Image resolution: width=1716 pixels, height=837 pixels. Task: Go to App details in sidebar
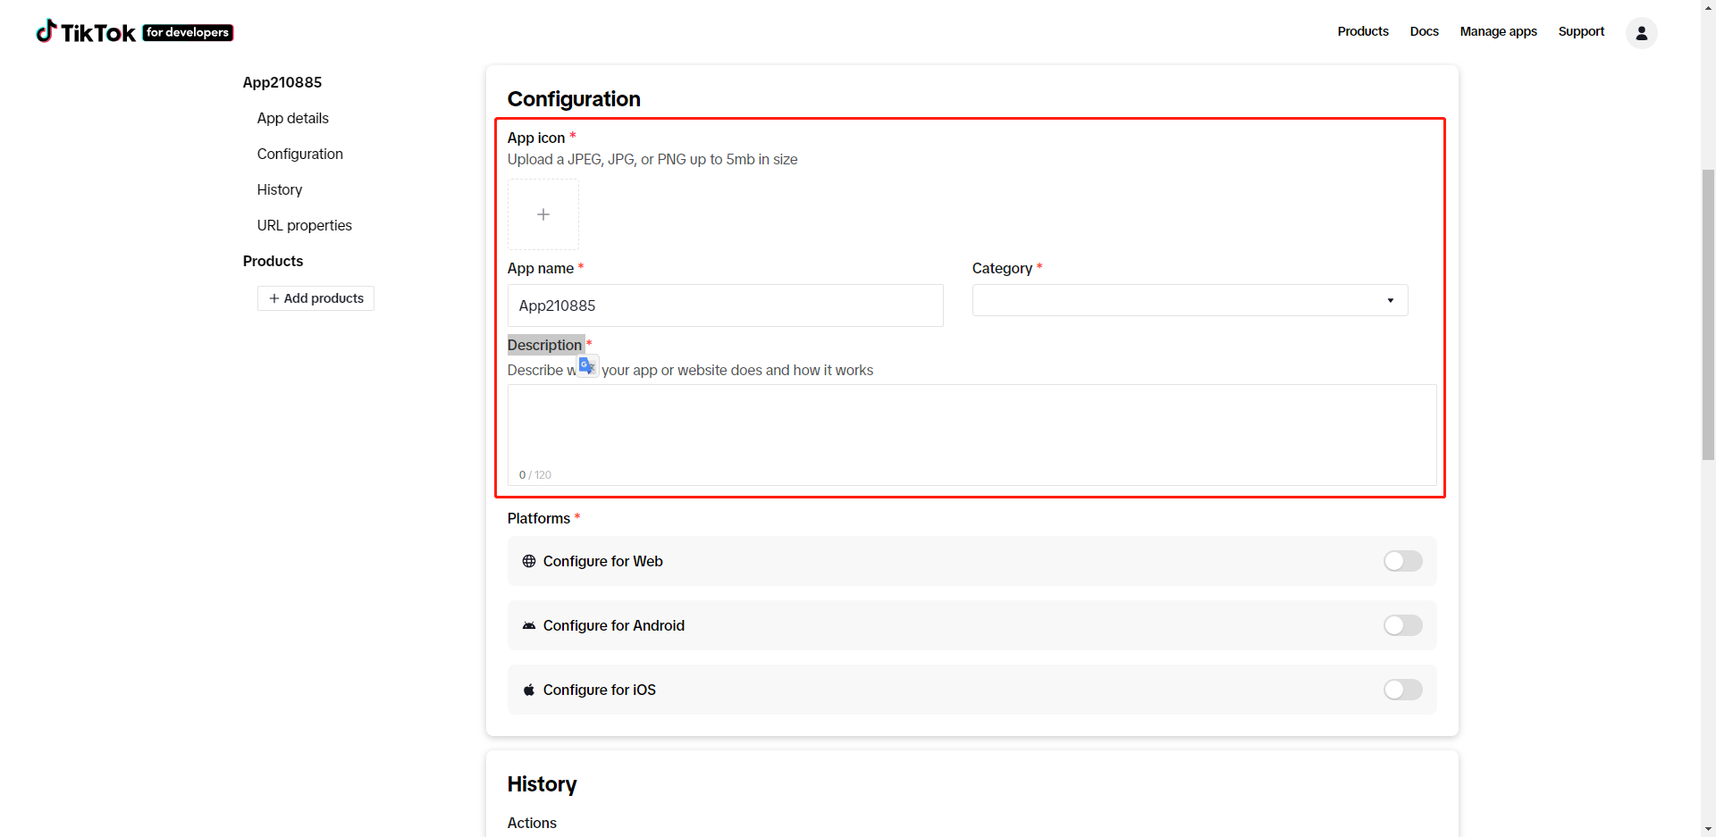[x=293, y=118]
